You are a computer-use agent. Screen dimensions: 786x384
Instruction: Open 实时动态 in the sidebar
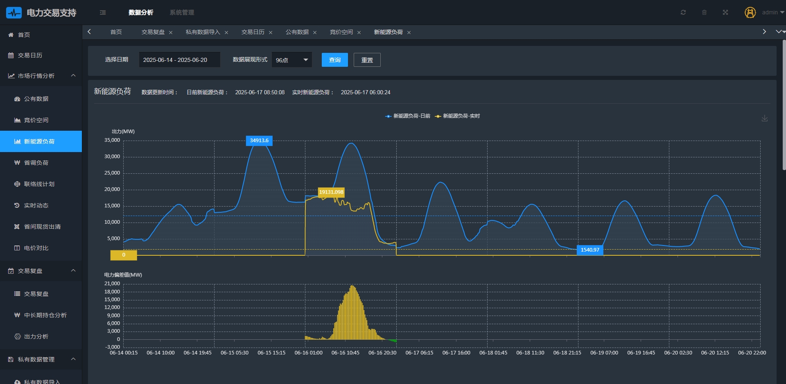point(41,205)
